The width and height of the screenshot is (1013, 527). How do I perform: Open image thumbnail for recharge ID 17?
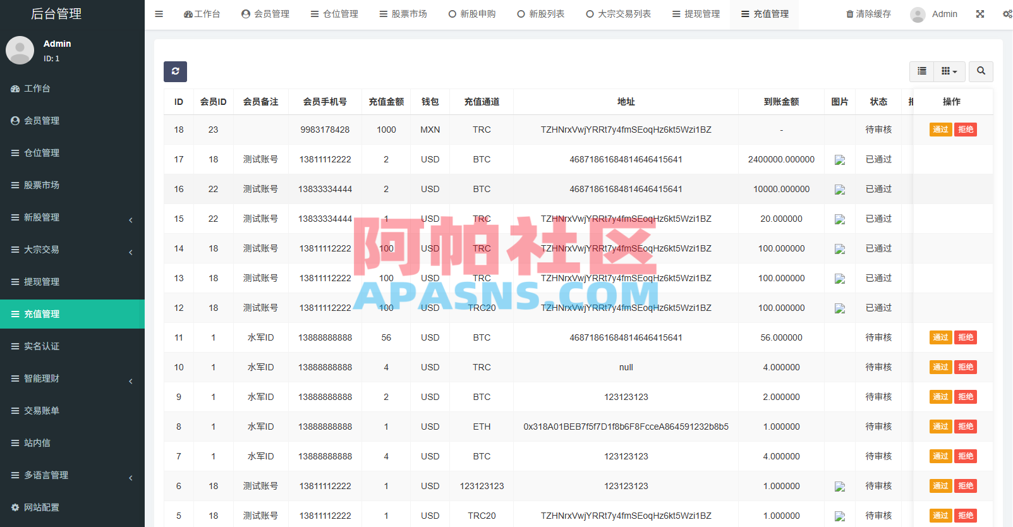pos(840,160)
